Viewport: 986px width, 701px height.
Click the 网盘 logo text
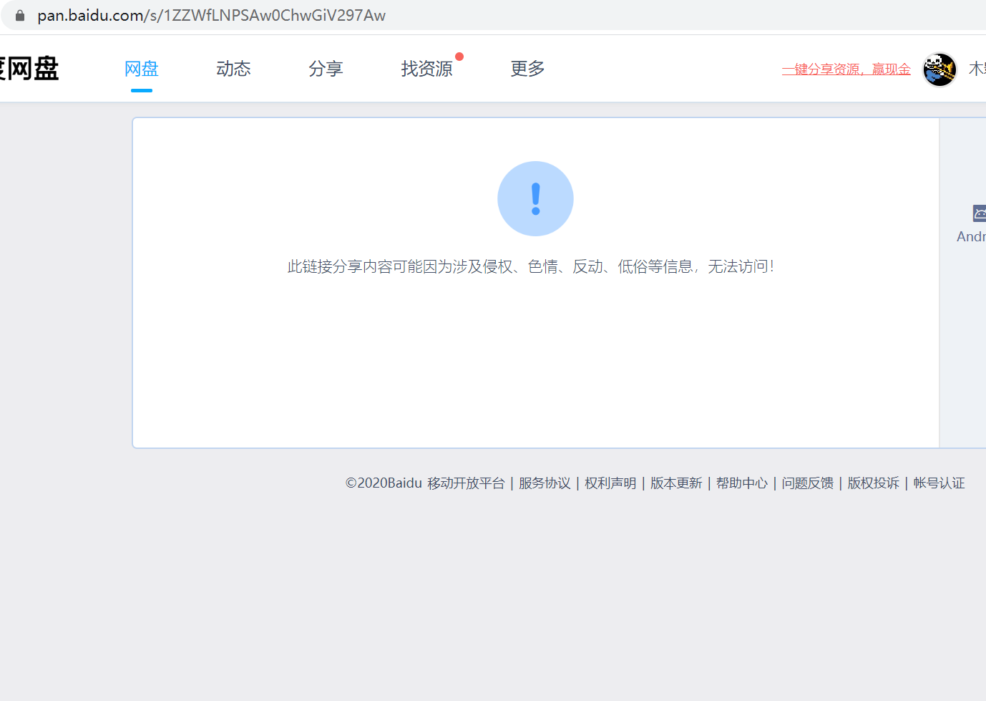(29, 69)
